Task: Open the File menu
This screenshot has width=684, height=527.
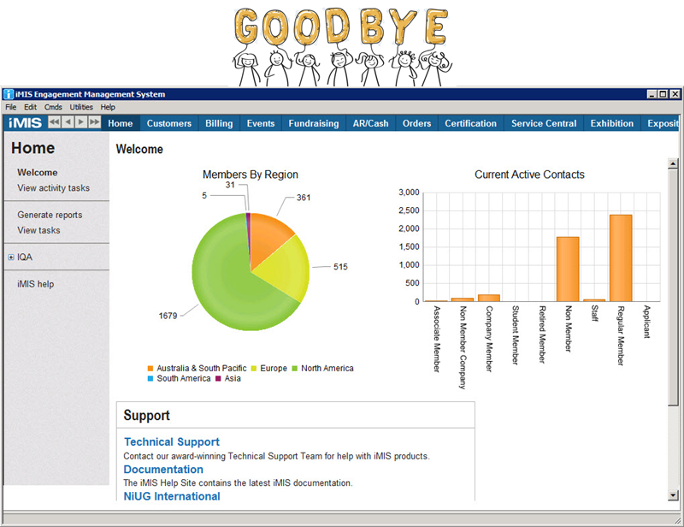Action: 11,107
